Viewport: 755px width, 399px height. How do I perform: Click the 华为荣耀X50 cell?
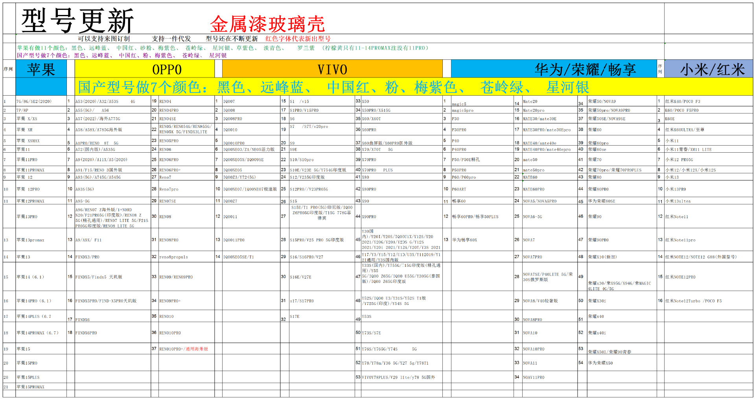tap(622, 363)
